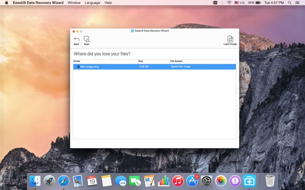Click the Back arrow toolbar icon
This screenshot has width=305, height=190.
click(x=77, y=40)
